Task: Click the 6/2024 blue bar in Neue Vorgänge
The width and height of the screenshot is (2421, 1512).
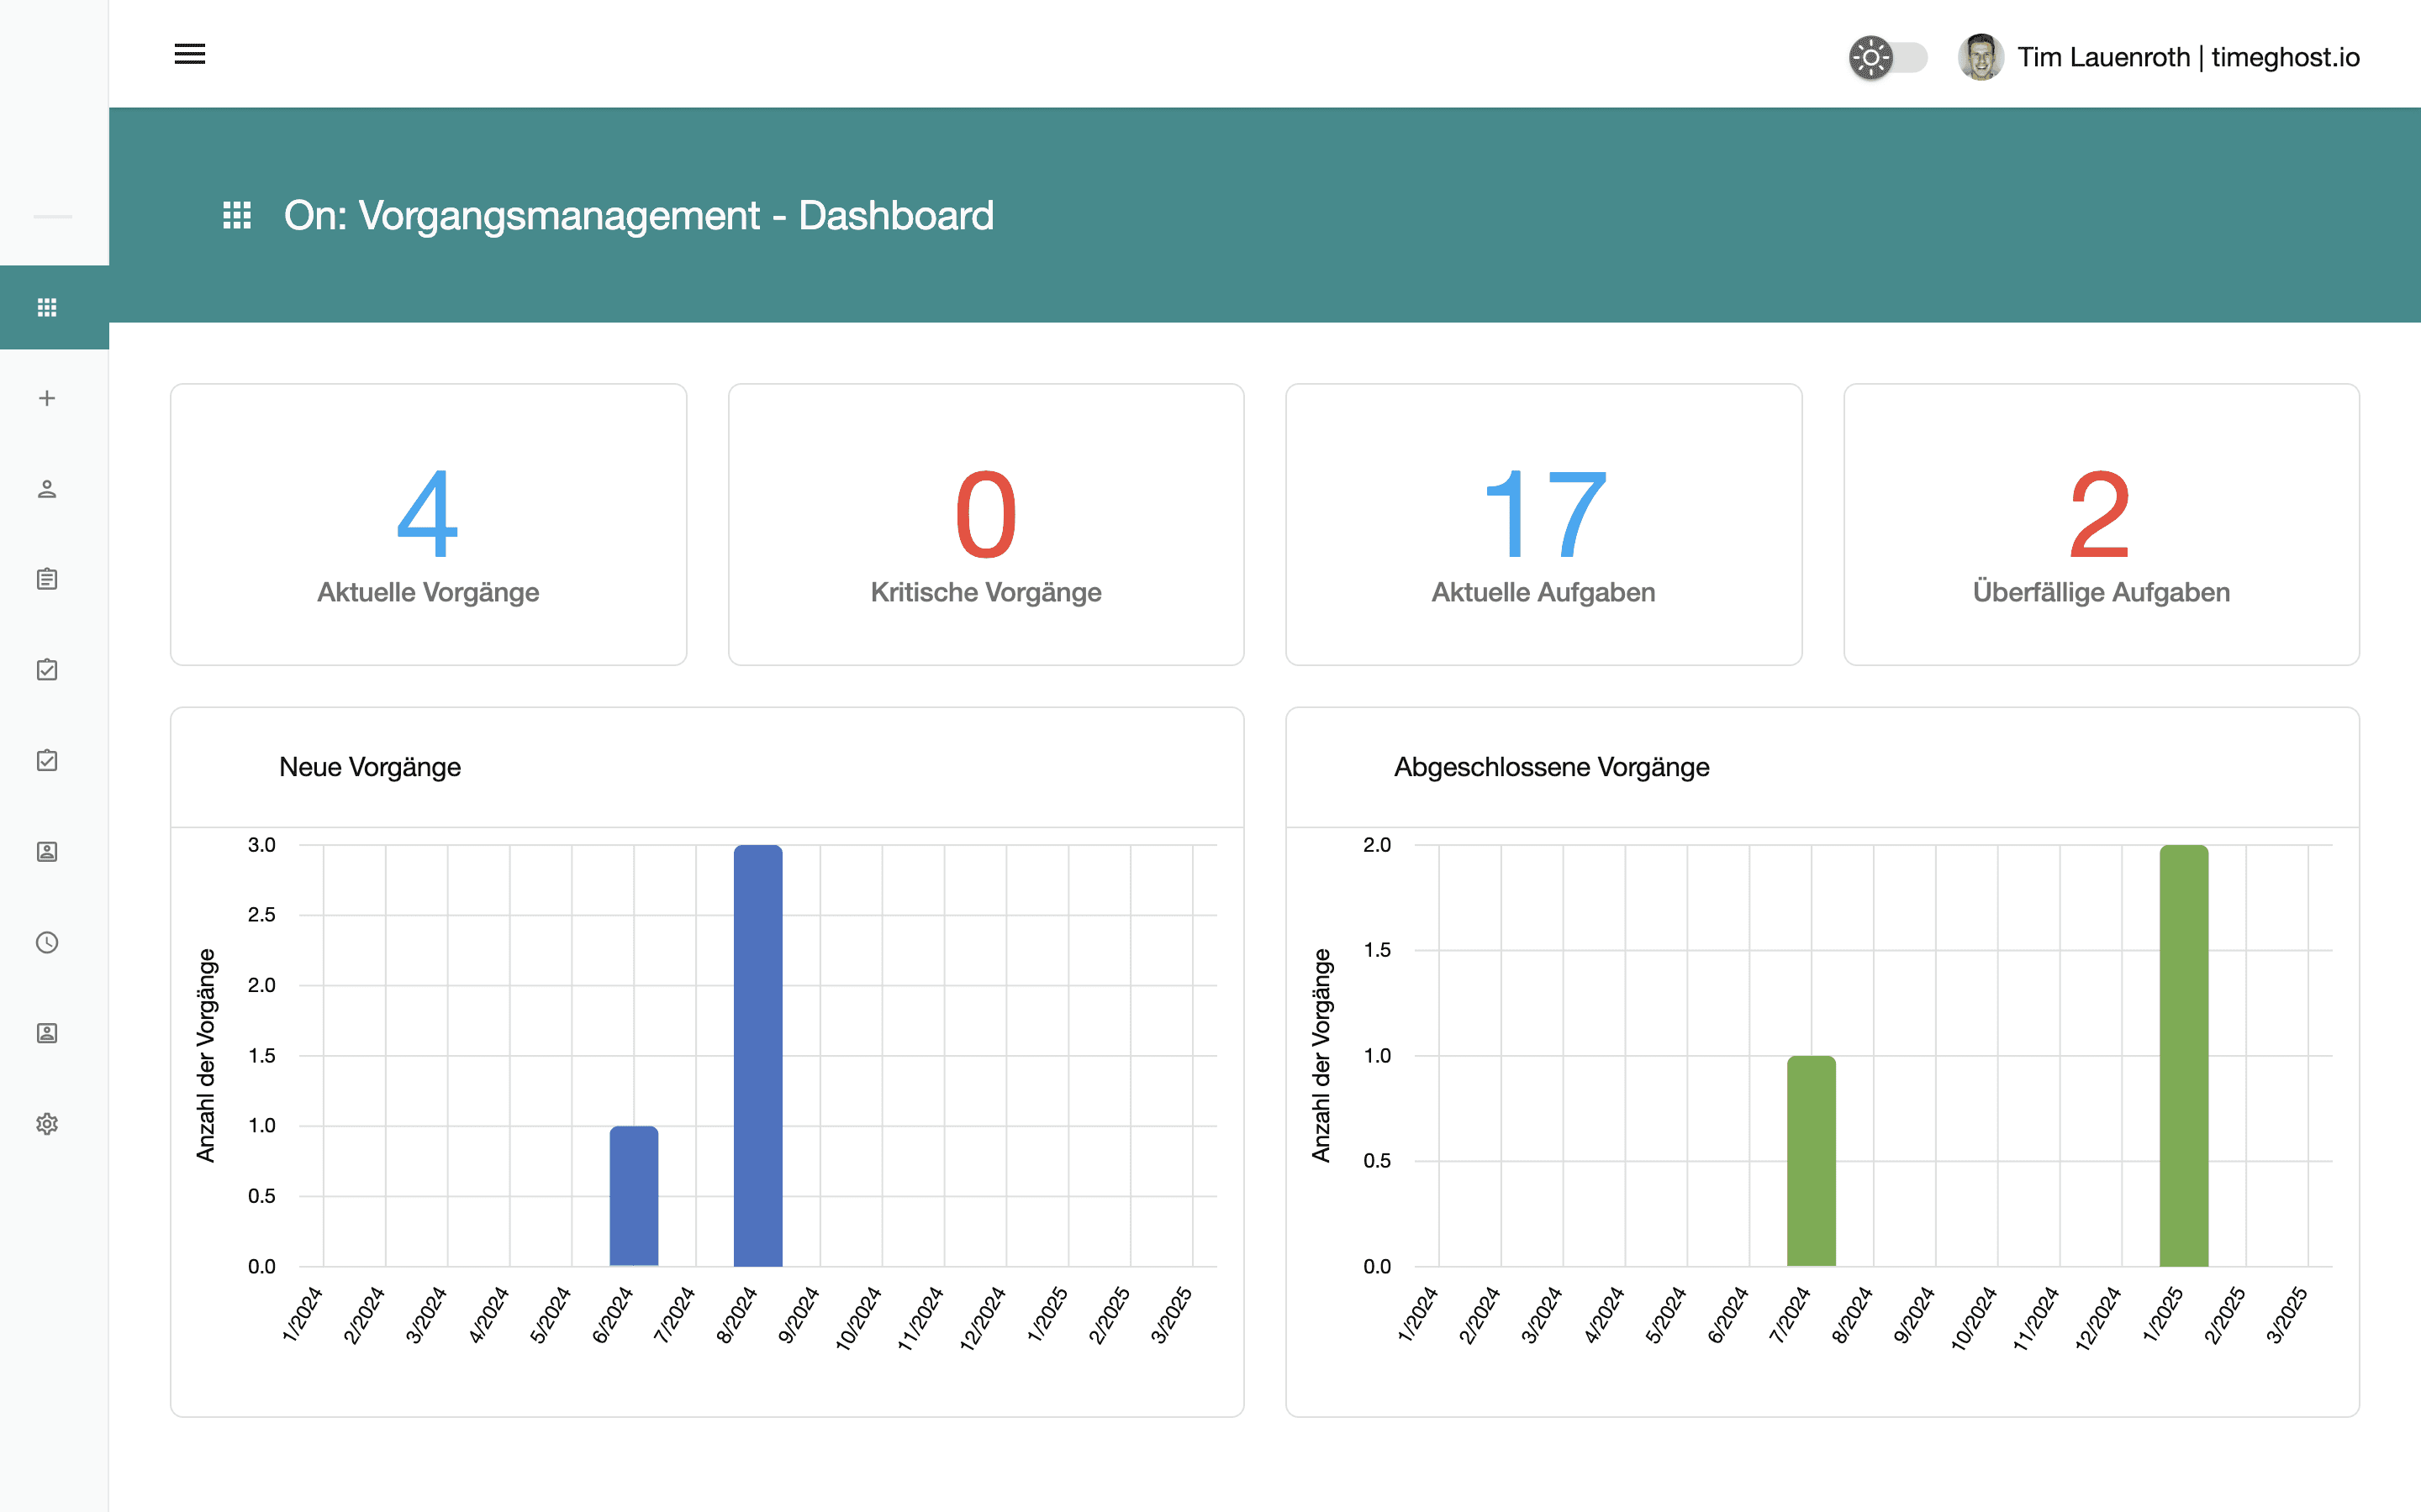Action: click(633, 1196)
